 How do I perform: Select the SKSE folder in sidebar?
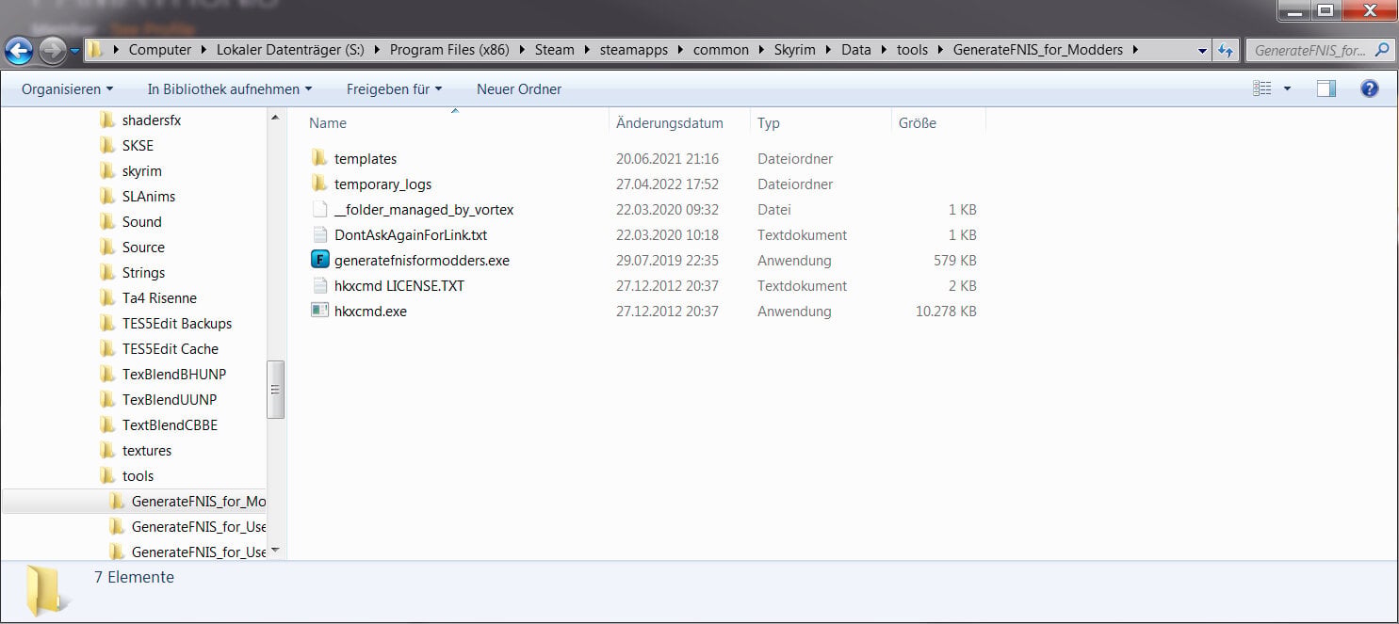[127, 145]
